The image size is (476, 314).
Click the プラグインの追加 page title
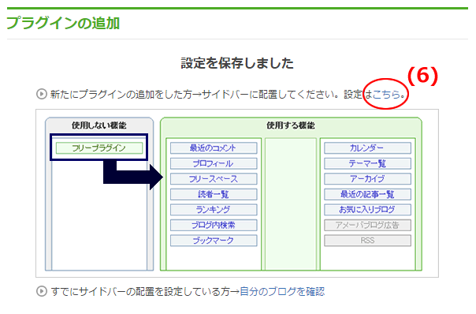[63, 23]
